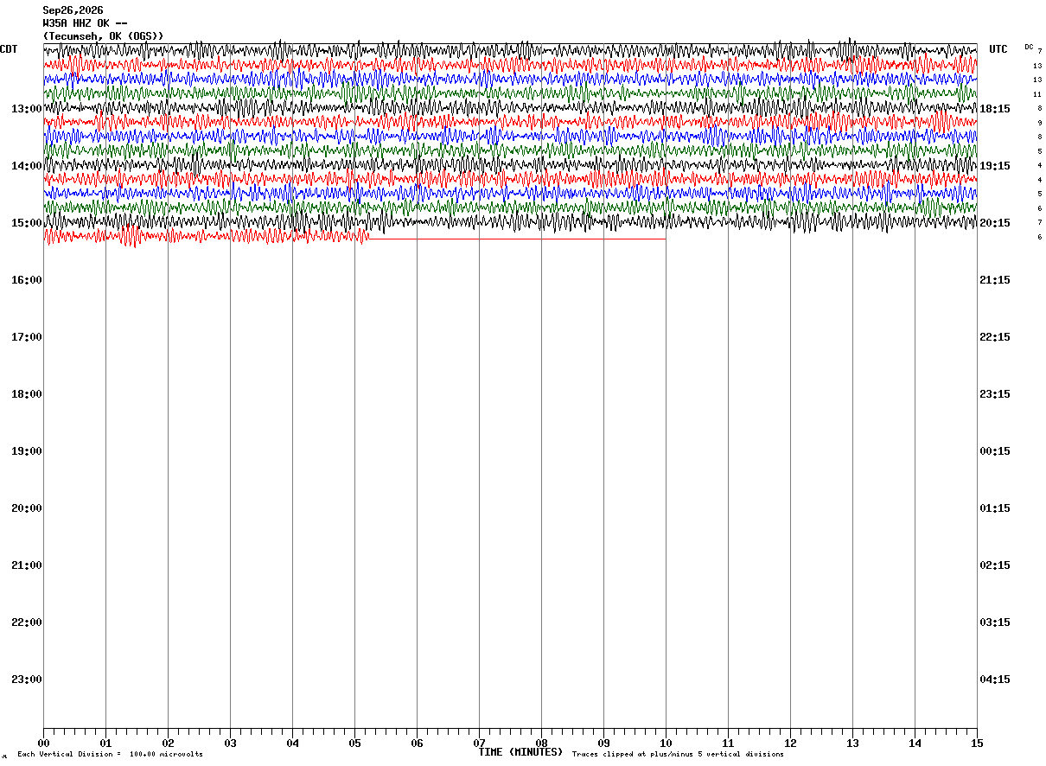
Task: Click the 04:15 UTC row label
Action: click(x=994, y=680)
